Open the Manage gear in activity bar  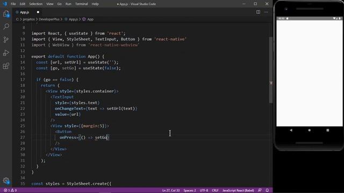point(6,181)
